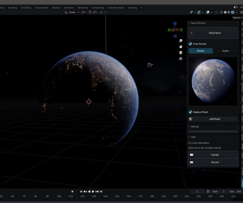Select the Earth planet preview thumbnail
Viewport: 243px width, 203px height.
coord(213,81)
